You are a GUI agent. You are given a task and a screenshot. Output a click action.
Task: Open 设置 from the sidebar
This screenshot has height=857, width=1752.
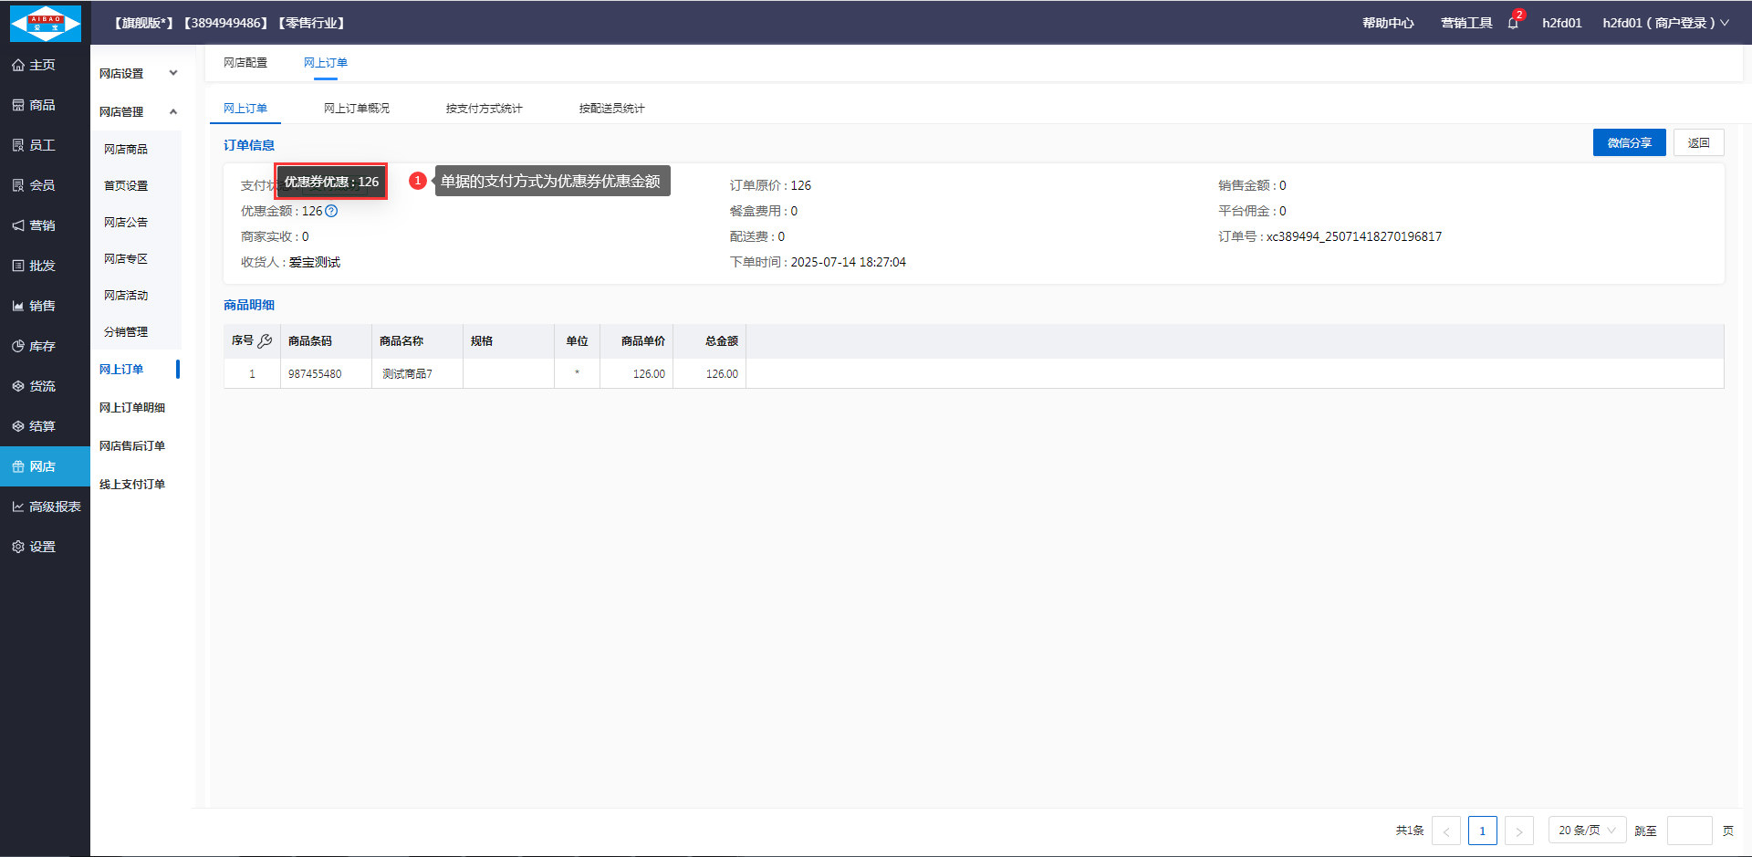(x=43, y=547)
